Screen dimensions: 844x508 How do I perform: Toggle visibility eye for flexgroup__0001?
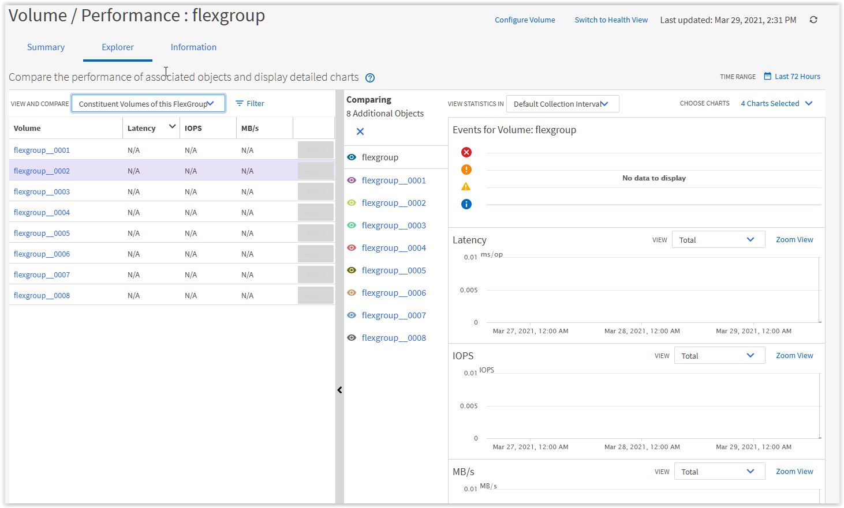(352, 180)
